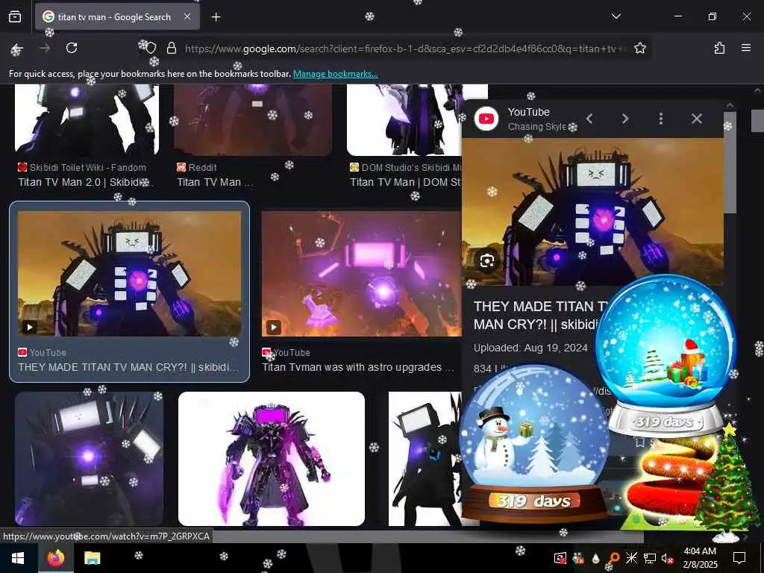Viewport: 764px width, 573px height.
Task: Focus the google.com URL address bar
Action: tap(404, 48)
